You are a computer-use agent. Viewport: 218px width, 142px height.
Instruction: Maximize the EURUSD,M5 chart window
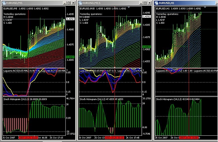click(x=69, y=3)
